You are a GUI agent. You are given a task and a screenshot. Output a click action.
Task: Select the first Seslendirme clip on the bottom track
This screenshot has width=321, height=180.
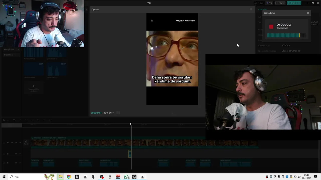[35, 163]
